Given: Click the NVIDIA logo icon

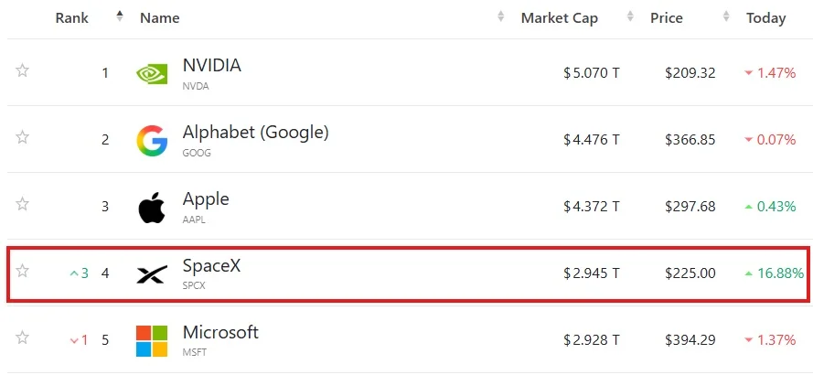Looking at the screenshot, I should [x=152, y=74].
